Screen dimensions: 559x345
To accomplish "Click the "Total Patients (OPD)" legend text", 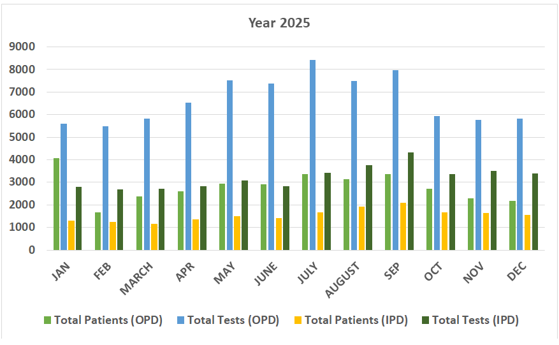I will coord(108,321).
